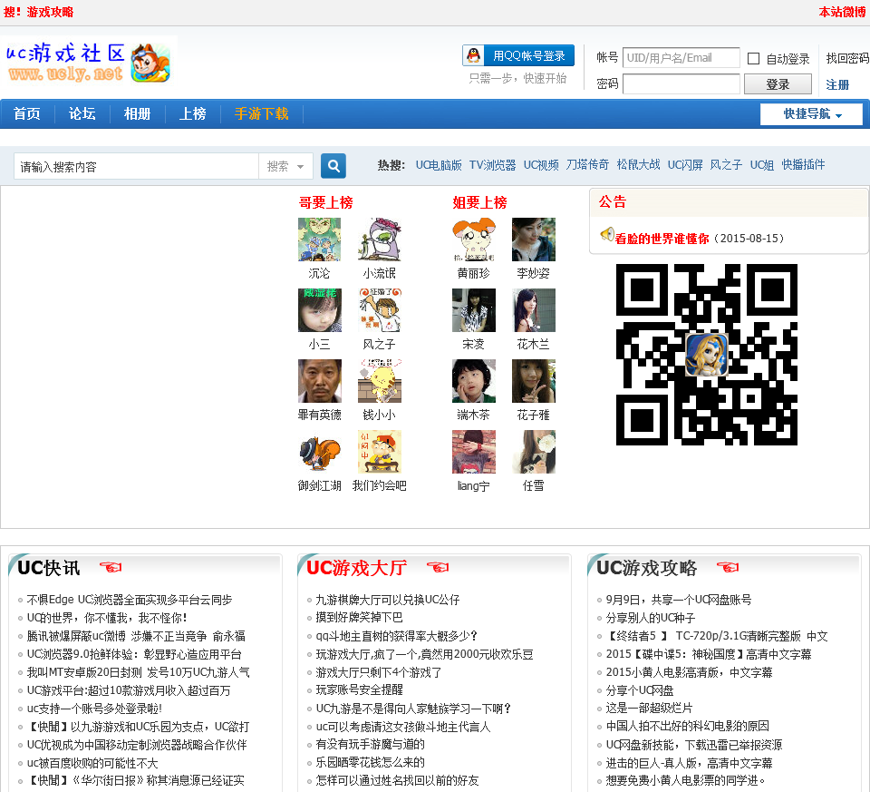Open article UC的世界,你不懂我,我不怪你!
The image size is (870, 792).
pos(107,618)
